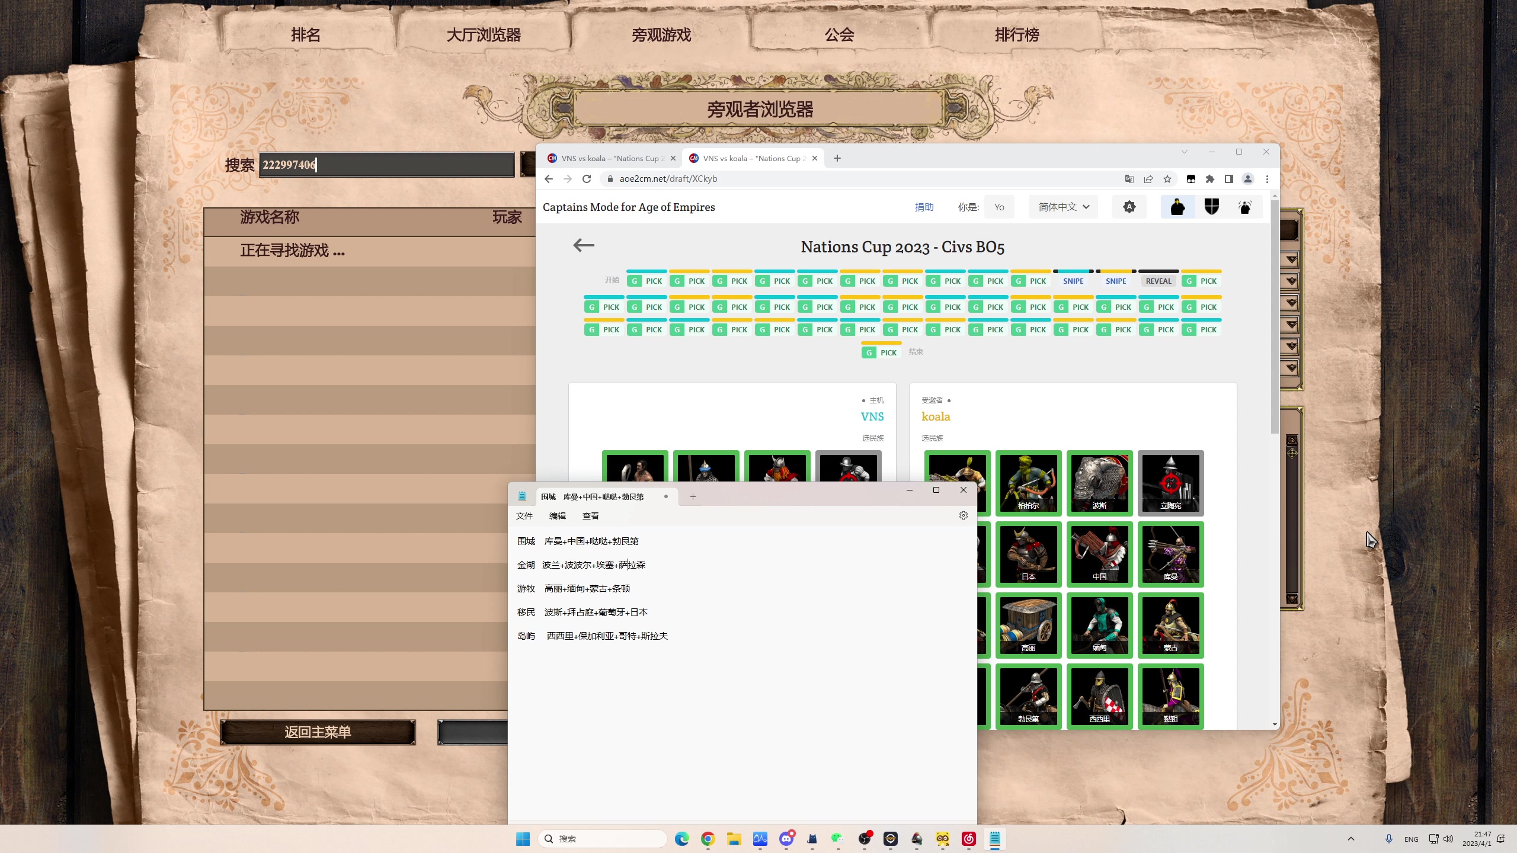The height and width of the screenshot is (853, 1517).
Task: Open Notepad settings gear
Action: pos(964,515)
